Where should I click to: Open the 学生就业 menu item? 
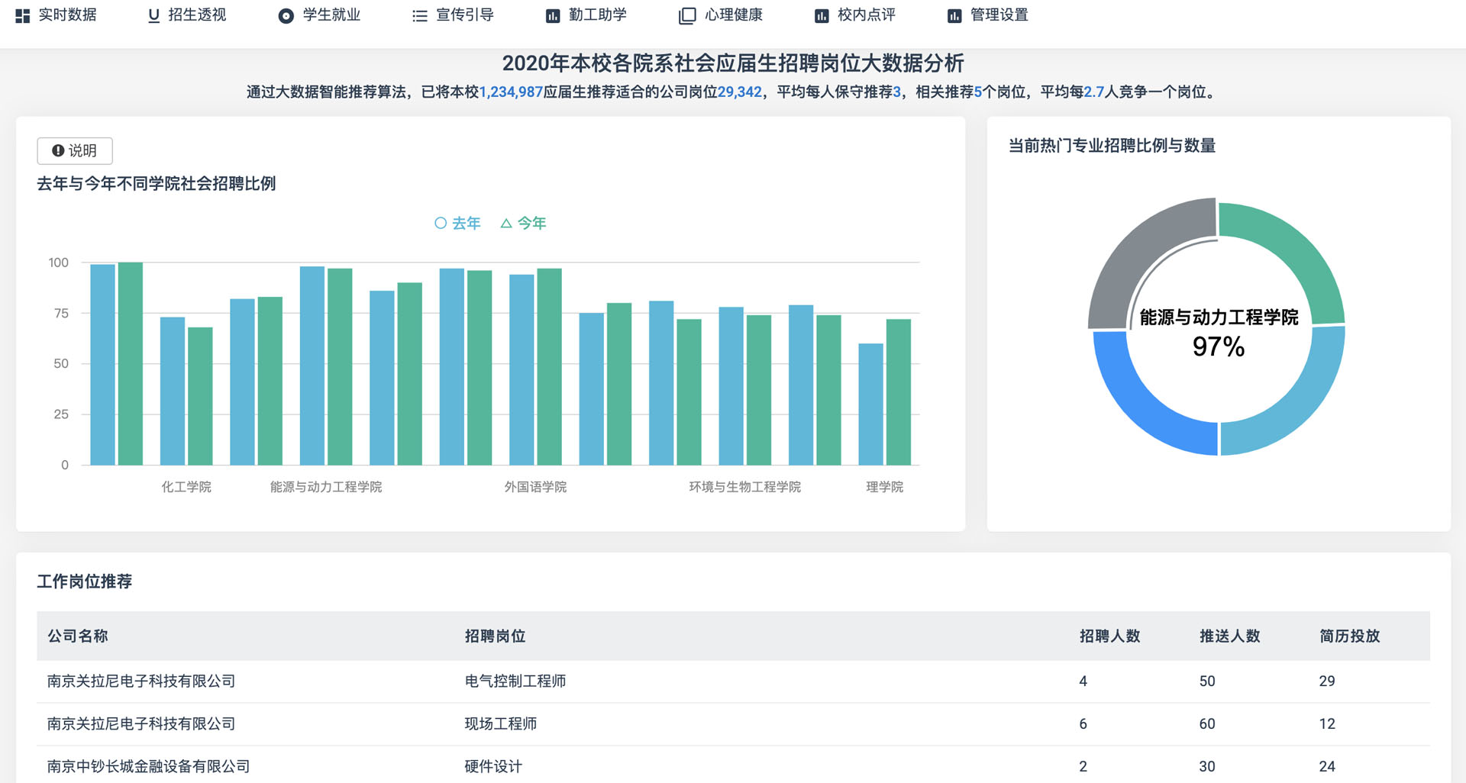click(x=331, y=15)
